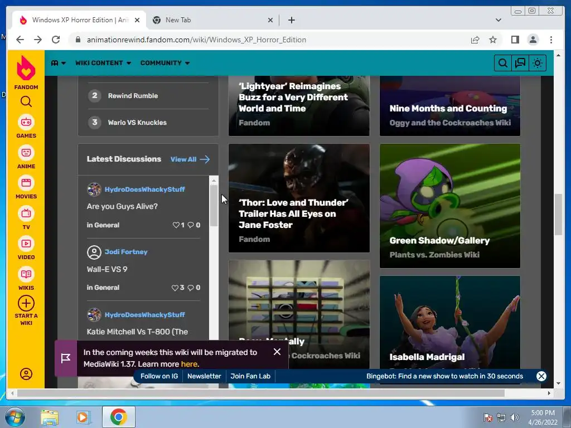Open the Lightyear Reimagines Buzz article
571x428 pixels.
[x=299, y=105]
